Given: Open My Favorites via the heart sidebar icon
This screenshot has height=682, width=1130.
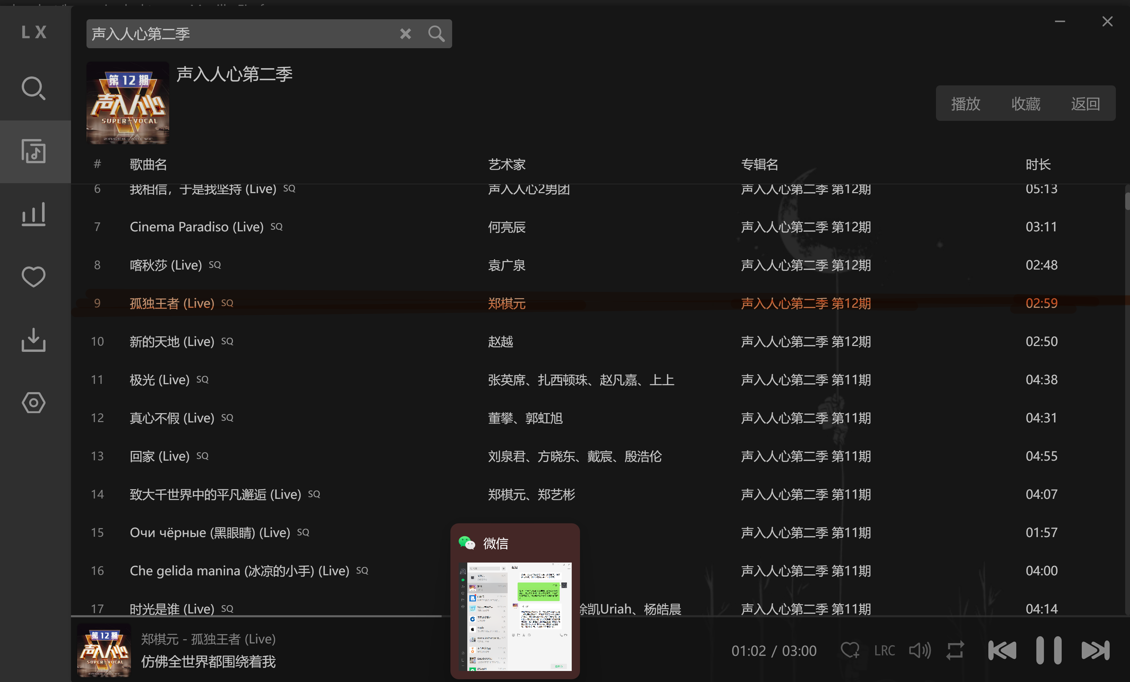Looking at the screenshot, I should 33,277.
